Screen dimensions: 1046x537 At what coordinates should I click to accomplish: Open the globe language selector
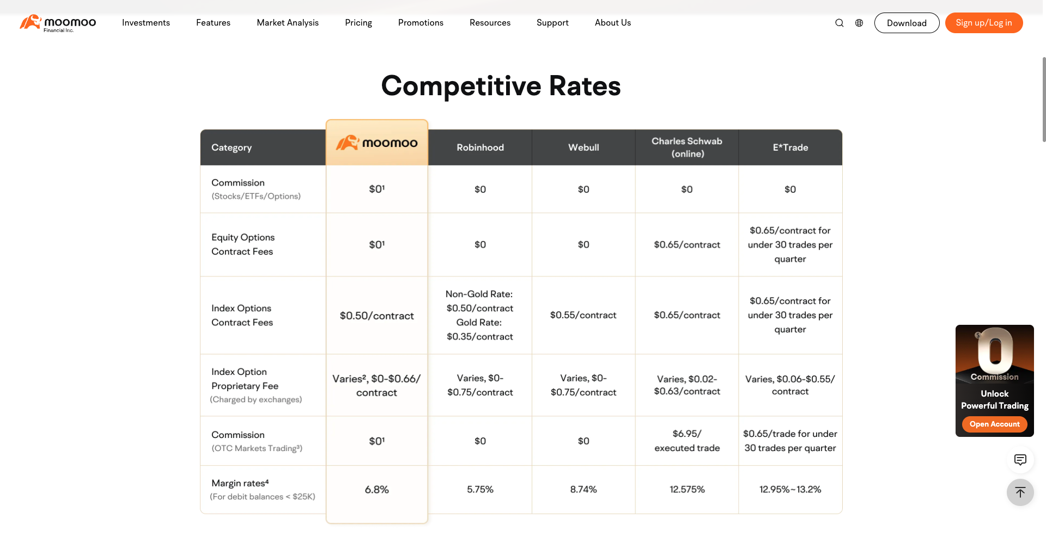(x=859, y=23)
